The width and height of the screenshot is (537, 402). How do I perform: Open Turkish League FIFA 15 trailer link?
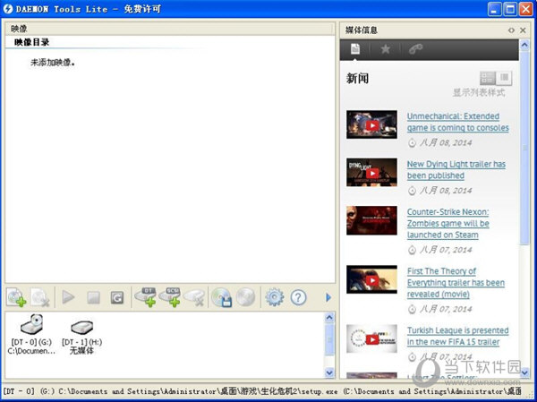458,337
